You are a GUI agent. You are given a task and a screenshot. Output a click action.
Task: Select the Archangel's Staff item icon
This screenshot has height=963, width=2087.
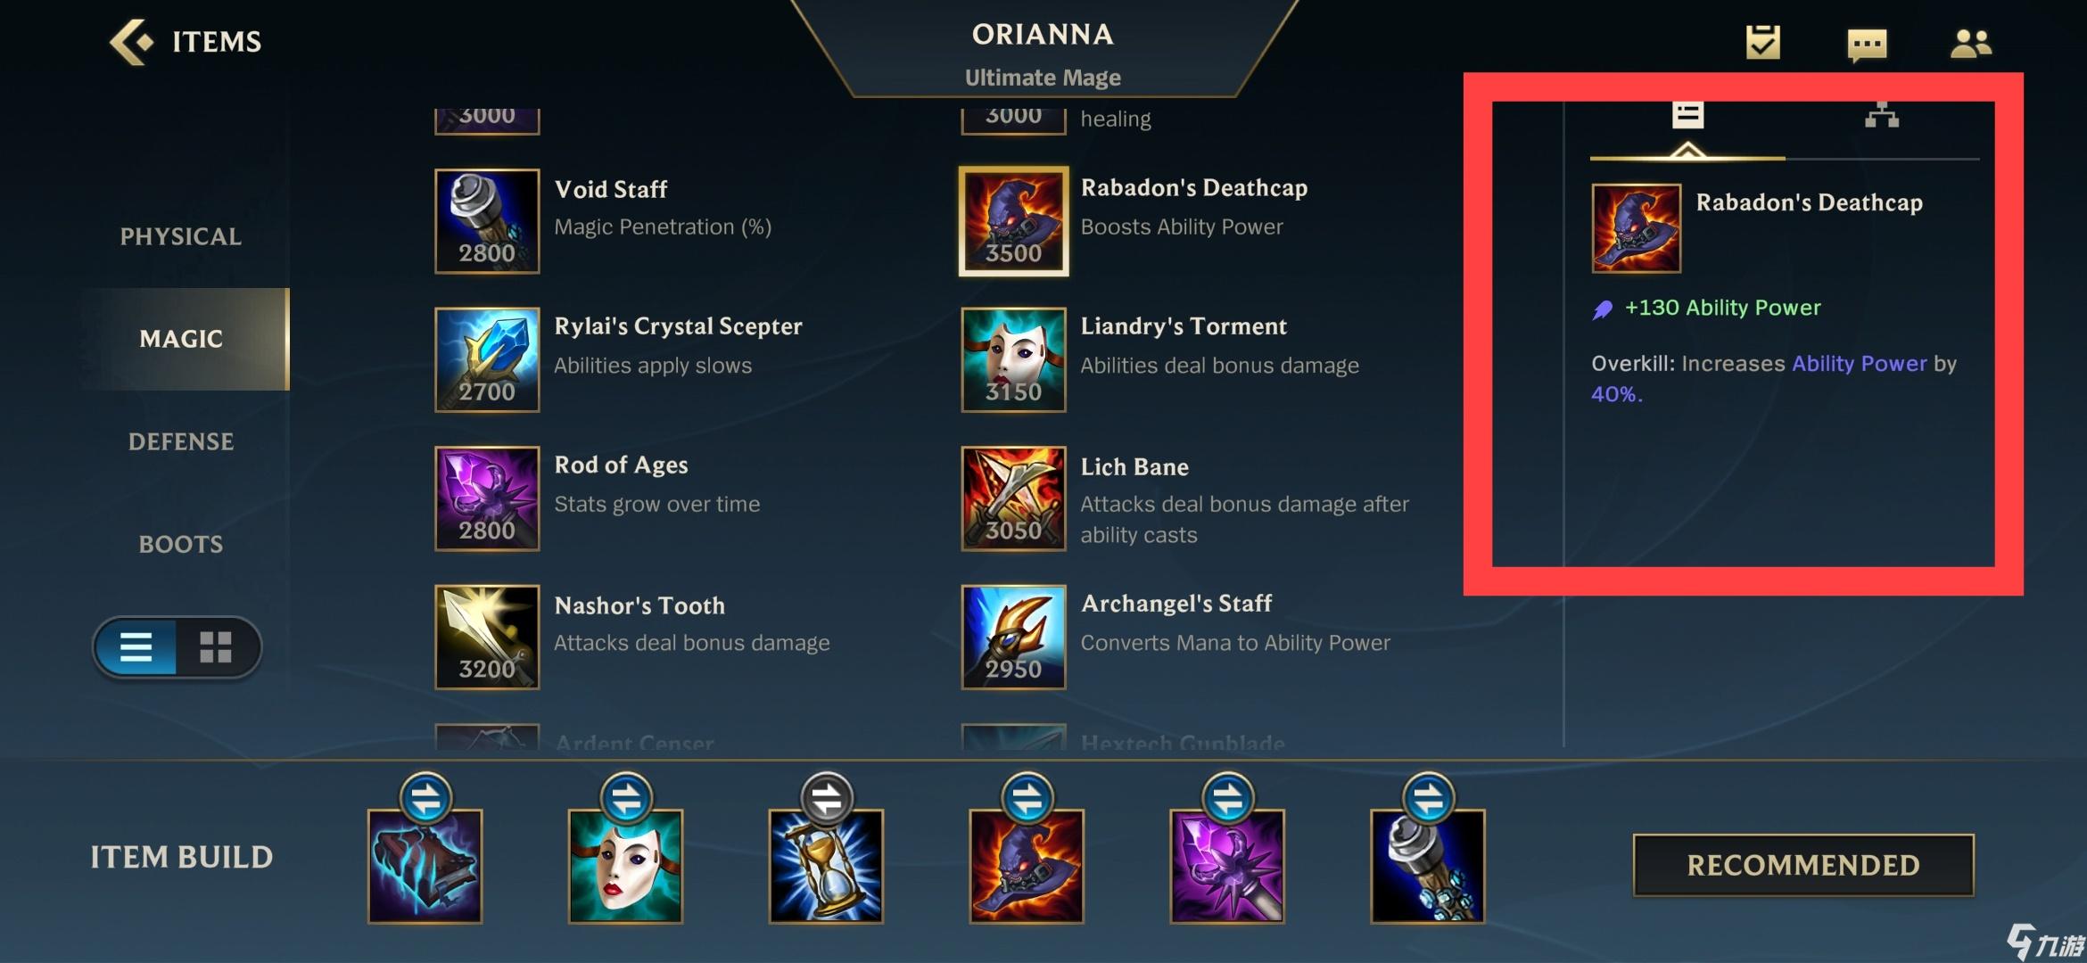(1013, 637)
